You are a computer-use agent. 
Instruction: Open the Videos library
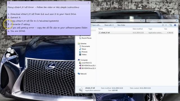[x=84, y=54]
